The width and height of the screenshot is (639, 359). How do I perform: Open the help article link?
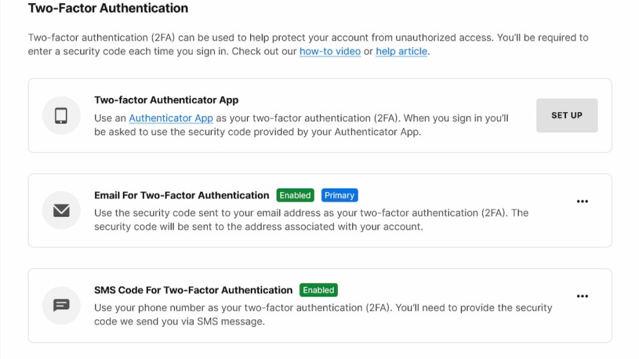[x=401, y=51]
